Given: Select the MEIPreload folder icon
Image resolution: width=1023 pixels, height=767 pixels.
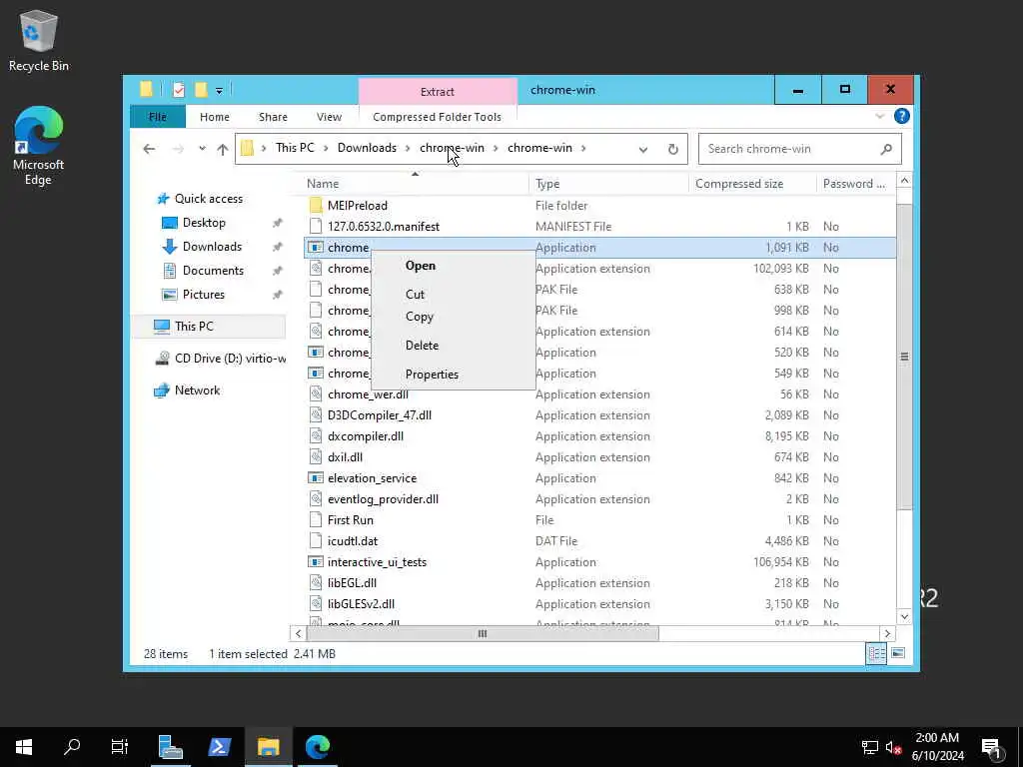Looking at the screenshot, I should pyautogui.click(x=316, y=206).
